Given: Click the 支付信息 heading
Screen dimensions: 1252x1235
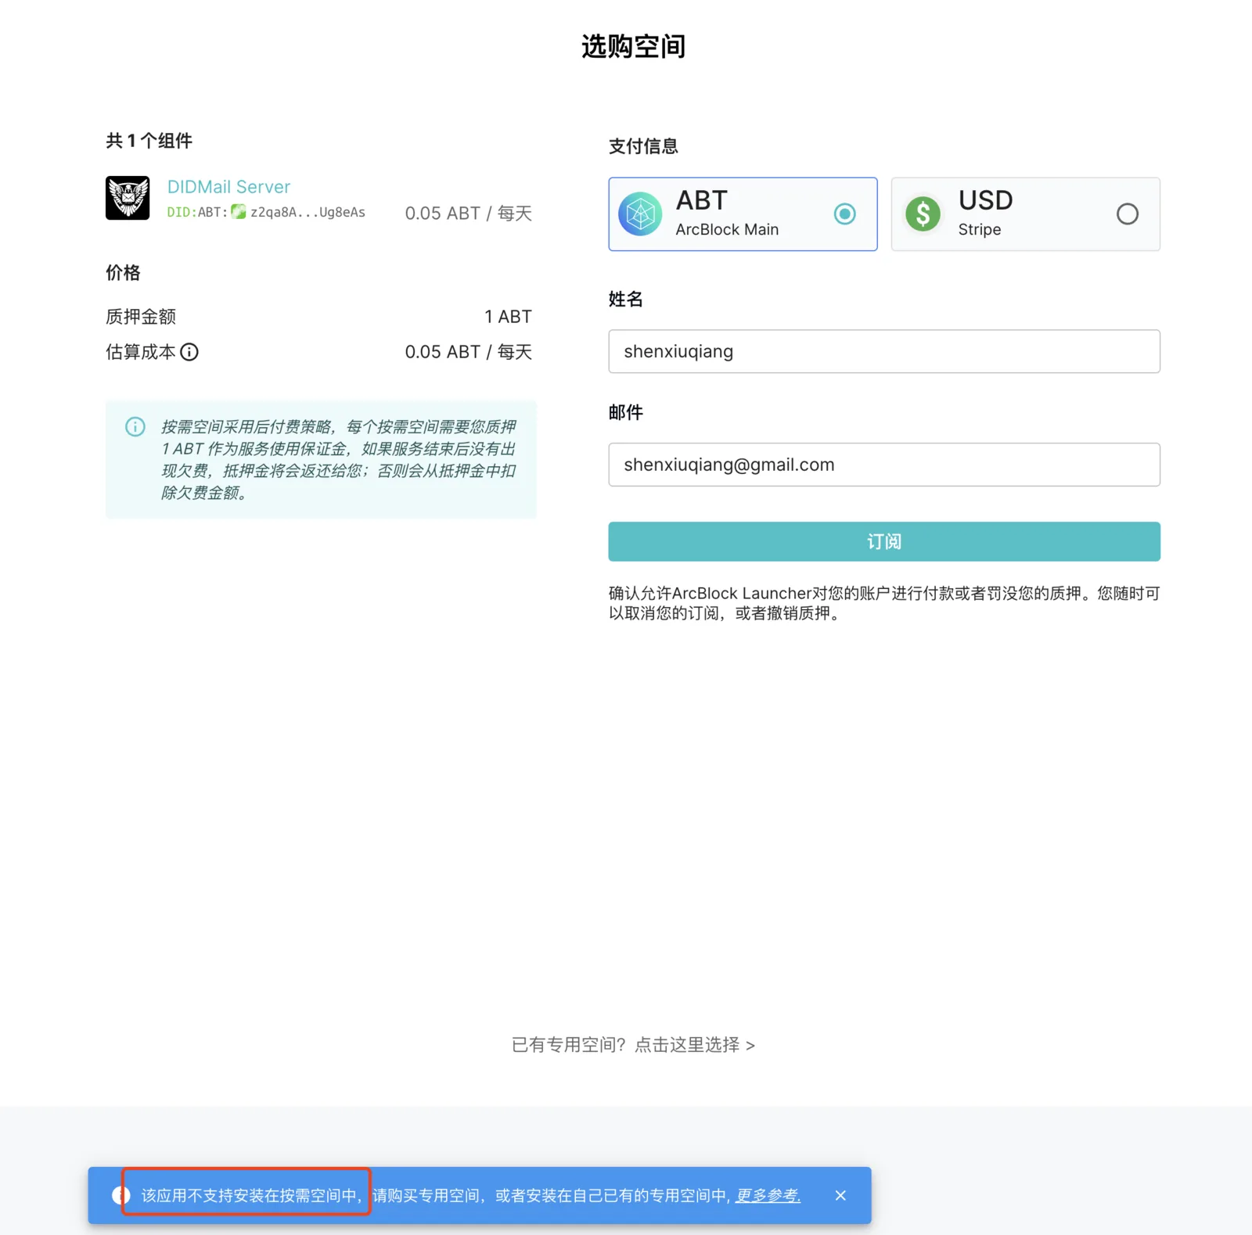Looking at the screenshot, I should tap(643, 146).
